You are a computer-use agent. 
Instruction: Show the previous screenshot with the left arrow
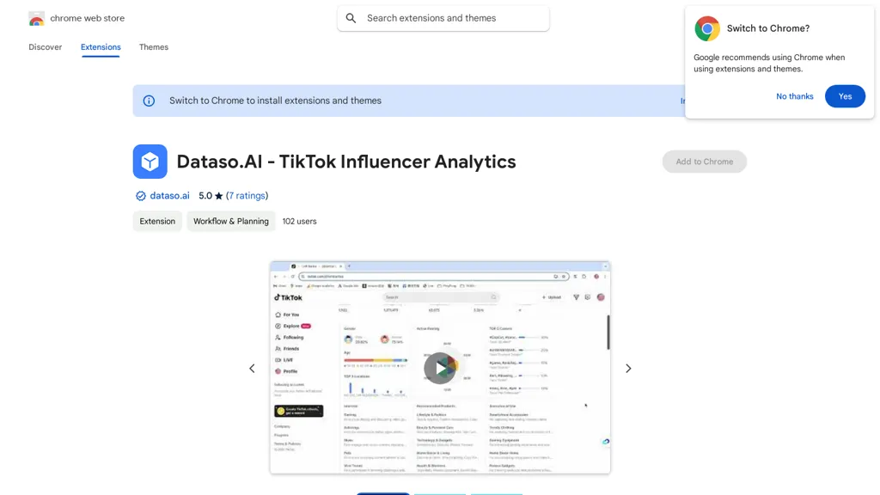[252, 369]
